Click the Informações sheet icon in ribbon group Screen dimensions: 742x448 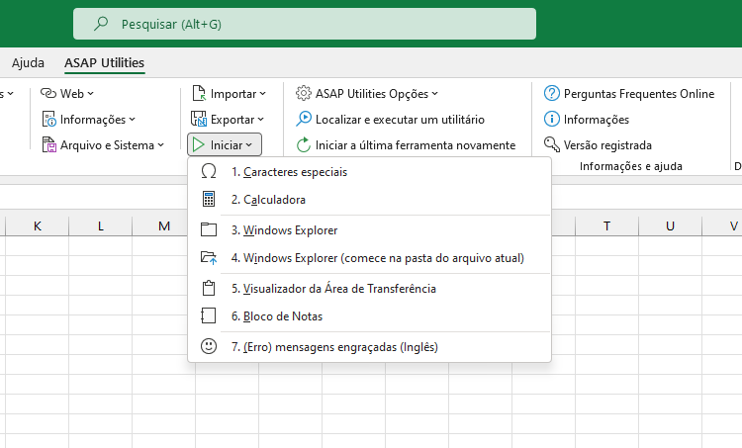(48, 120)
